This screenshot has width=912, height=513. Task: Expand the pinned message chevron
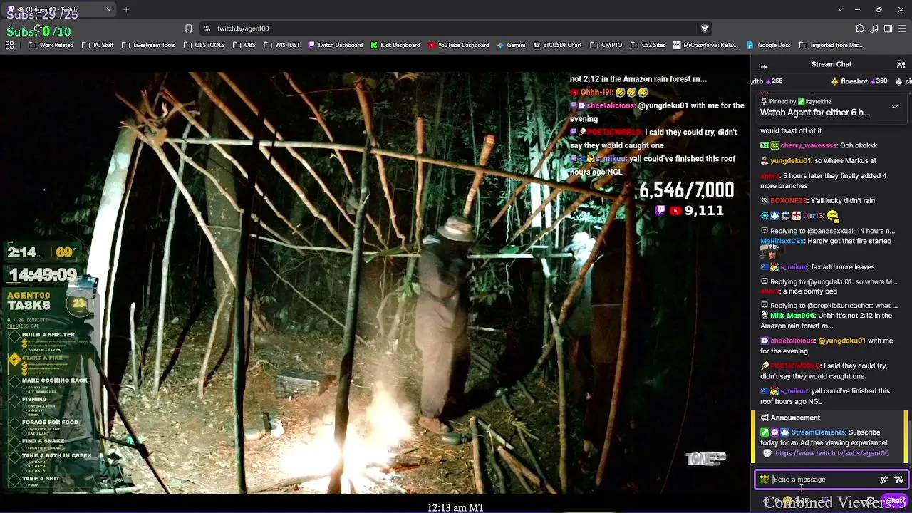point(895,107)
